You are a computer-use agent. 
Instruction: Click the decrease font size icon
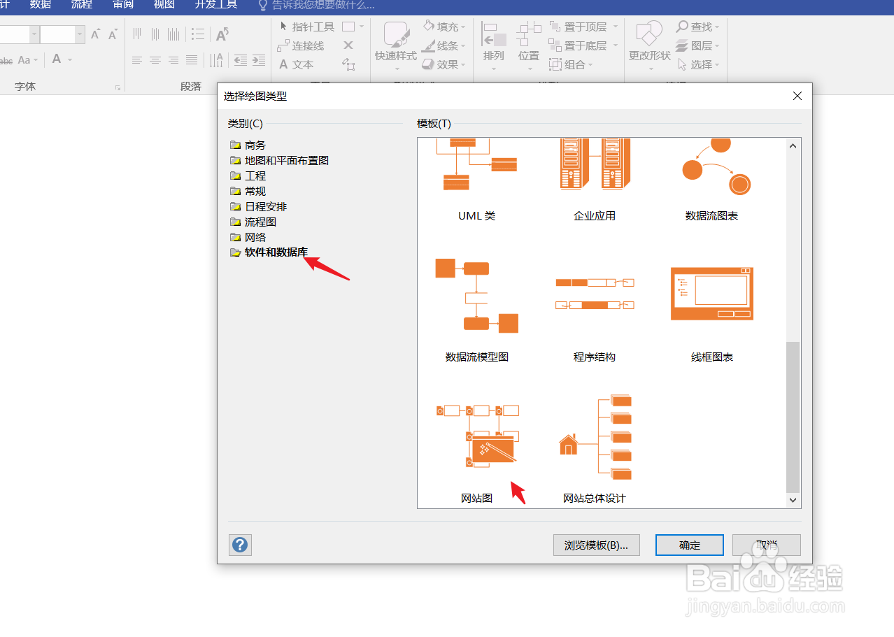113,34
